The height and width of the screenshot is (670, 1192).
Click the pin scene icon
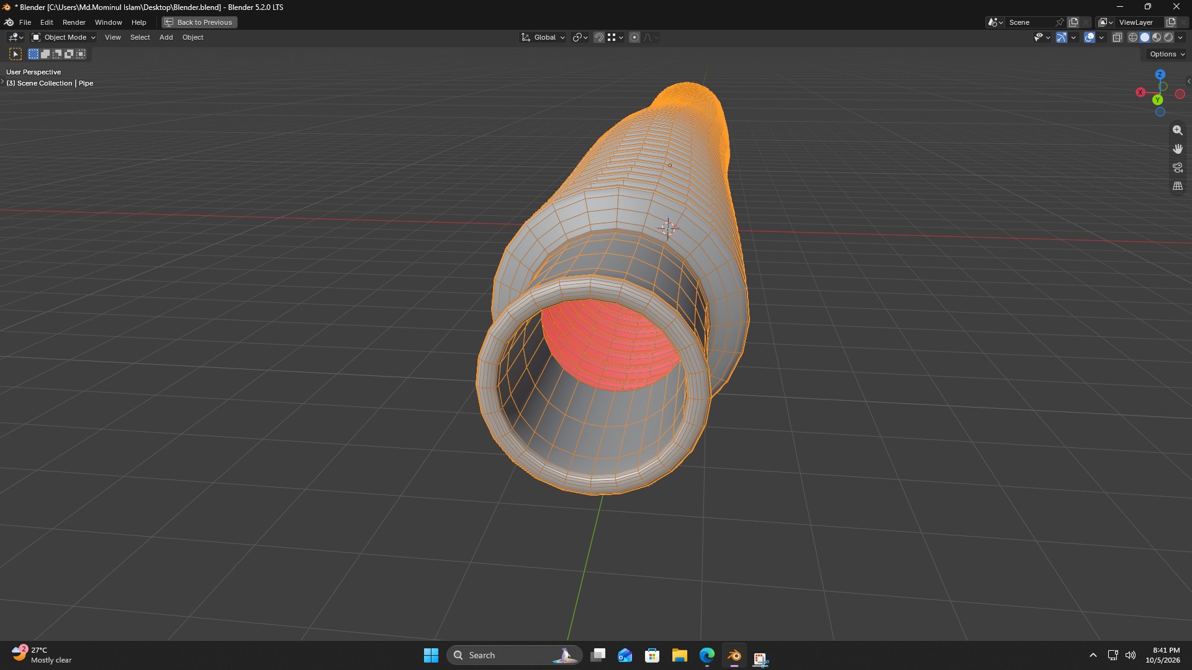(1060, 22)
